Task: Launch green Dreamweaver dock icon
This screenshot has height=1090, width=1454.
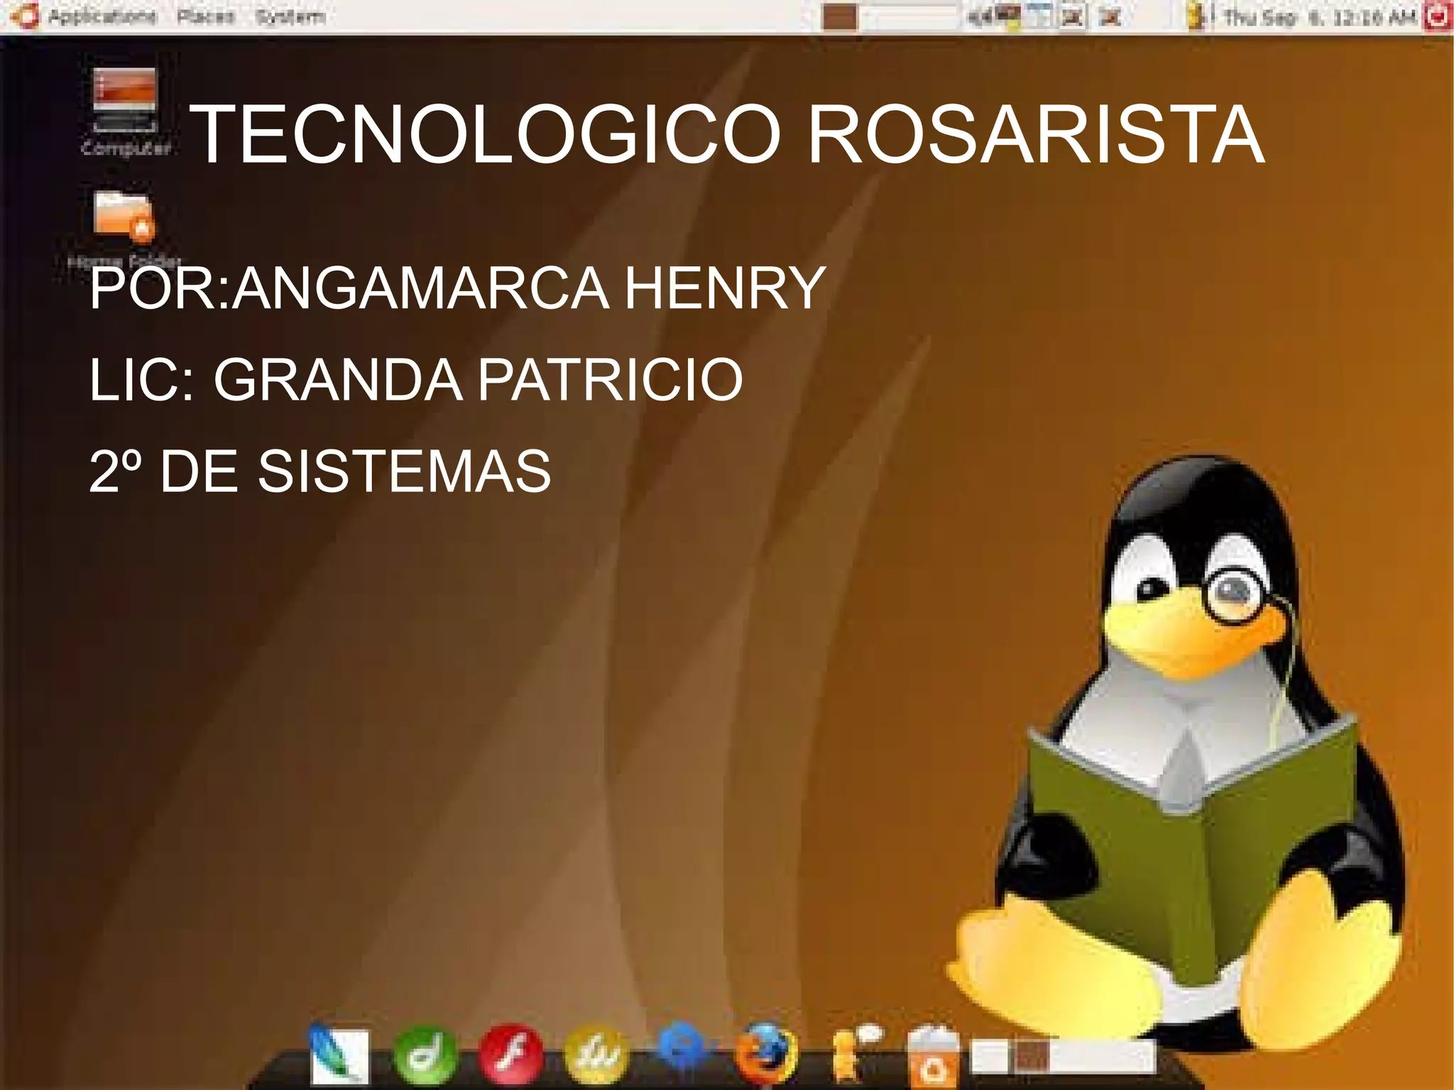Action: [425, 1055]
